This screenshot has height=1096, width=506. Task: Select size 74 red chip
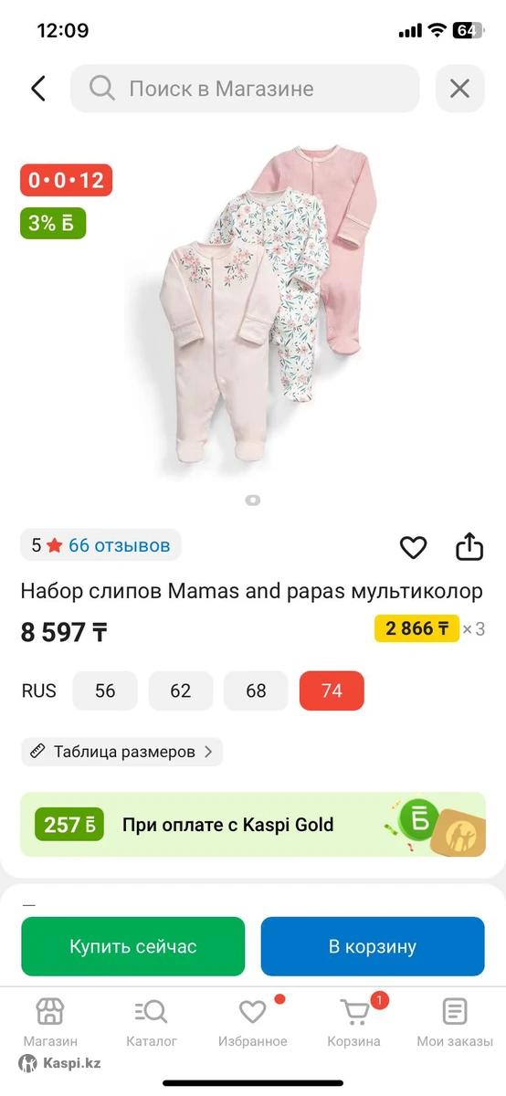pyautogui.click(x=332, y=690)
